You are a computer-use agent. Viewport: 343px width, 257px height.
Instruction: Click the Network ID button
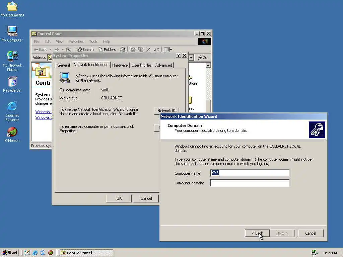coord(166,110)
